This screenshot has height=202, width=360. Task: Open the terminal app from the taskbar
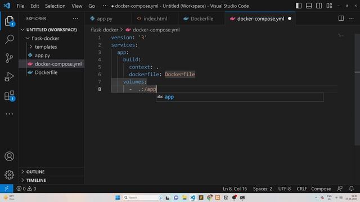pos(242,198)
